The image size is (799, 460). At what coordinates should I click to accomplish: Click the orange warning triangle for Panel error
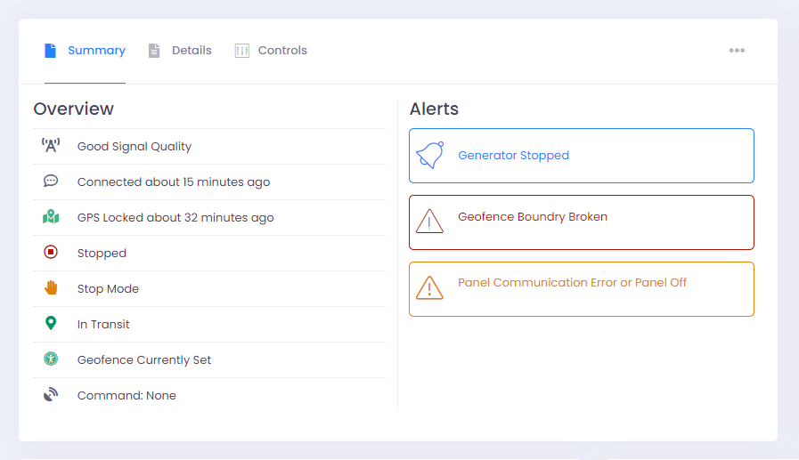(430, 287)
